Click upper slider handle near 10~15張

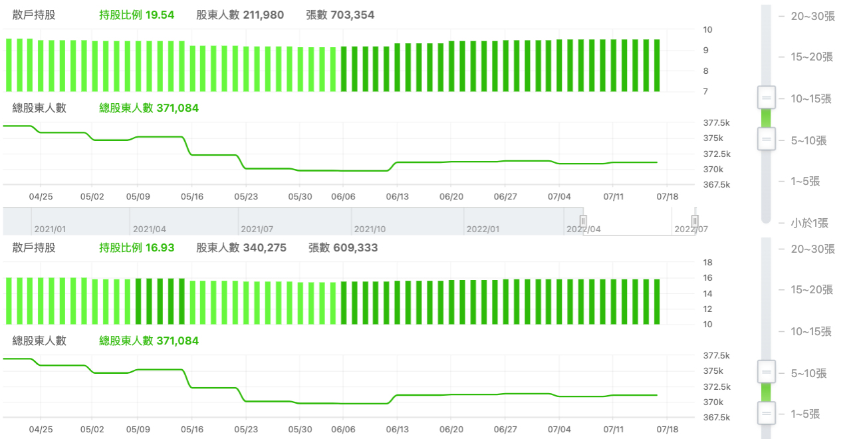[x=766, y=97]
